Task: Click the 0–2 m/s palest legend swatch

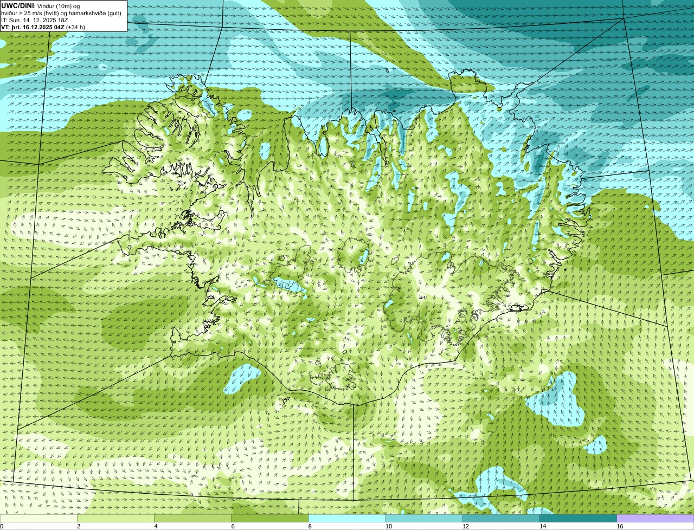Action: [x=38, y=519]
